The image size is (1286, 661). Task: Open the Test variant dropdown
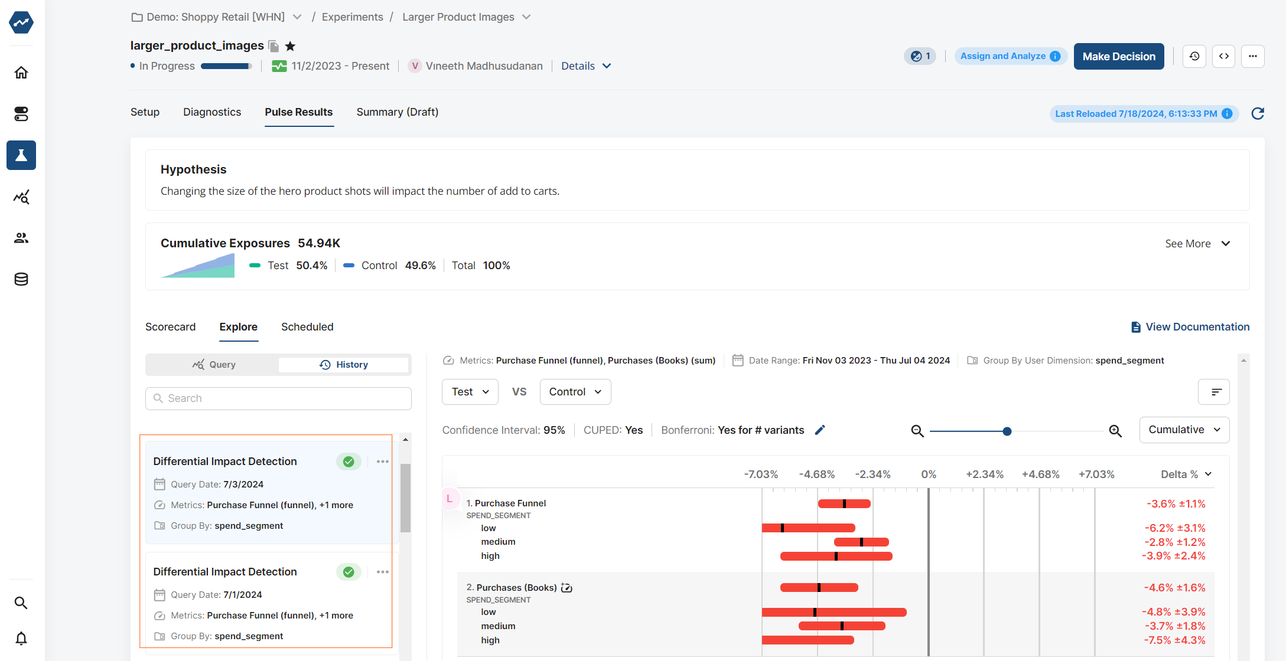470,391
